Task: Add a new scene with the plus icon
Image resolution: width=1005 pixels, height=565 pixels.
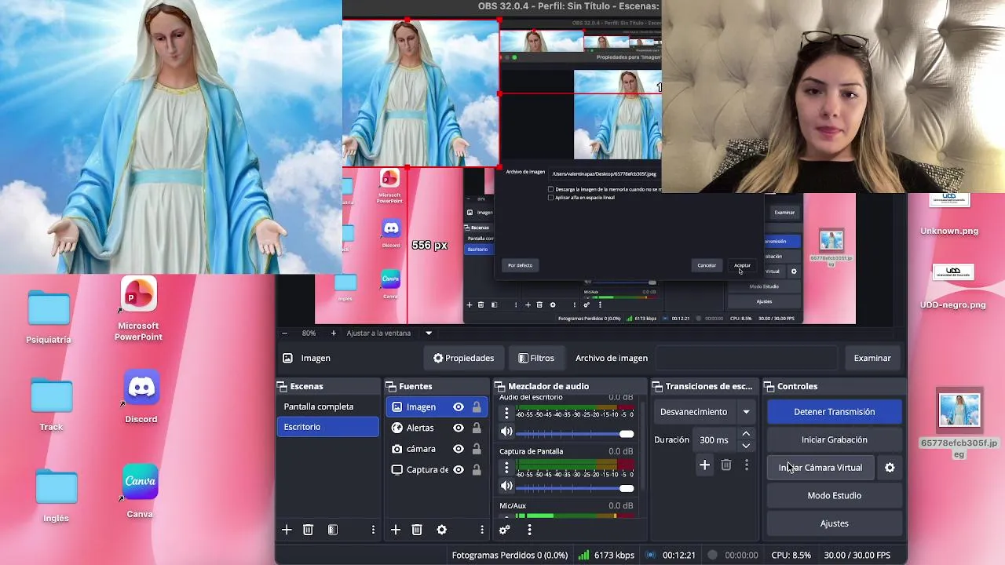Action: tap(287, 530)
